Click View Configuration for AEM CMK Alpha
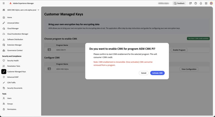The width and height of the screenshot is (215, 117). [x=189, y=69]
